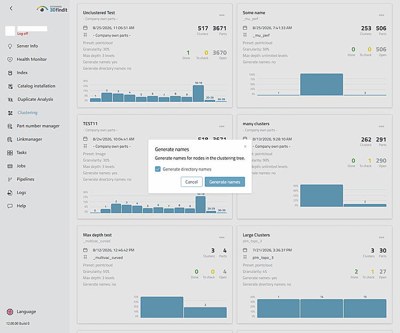Click the Health Monitor heart icon
Viewport: 400px width, 333px height.
click(x=10, y=59)
